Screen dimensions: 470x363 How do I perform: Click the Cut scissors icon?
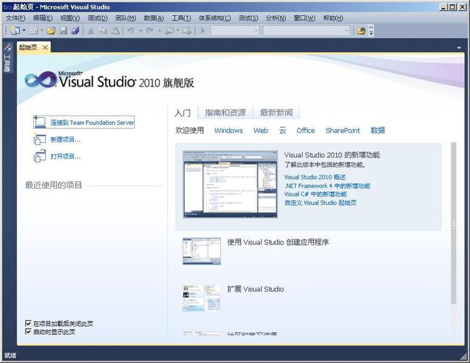coord(91,30)
